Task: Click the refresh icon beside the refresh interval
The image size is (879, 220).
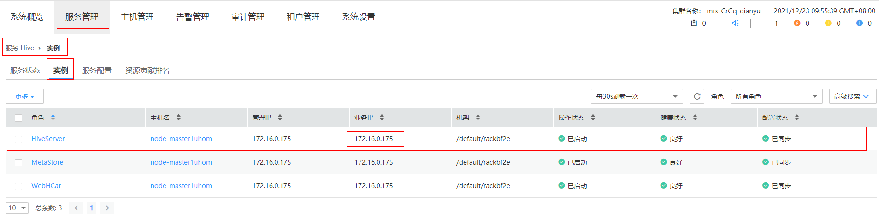Action: coord(696,96)
